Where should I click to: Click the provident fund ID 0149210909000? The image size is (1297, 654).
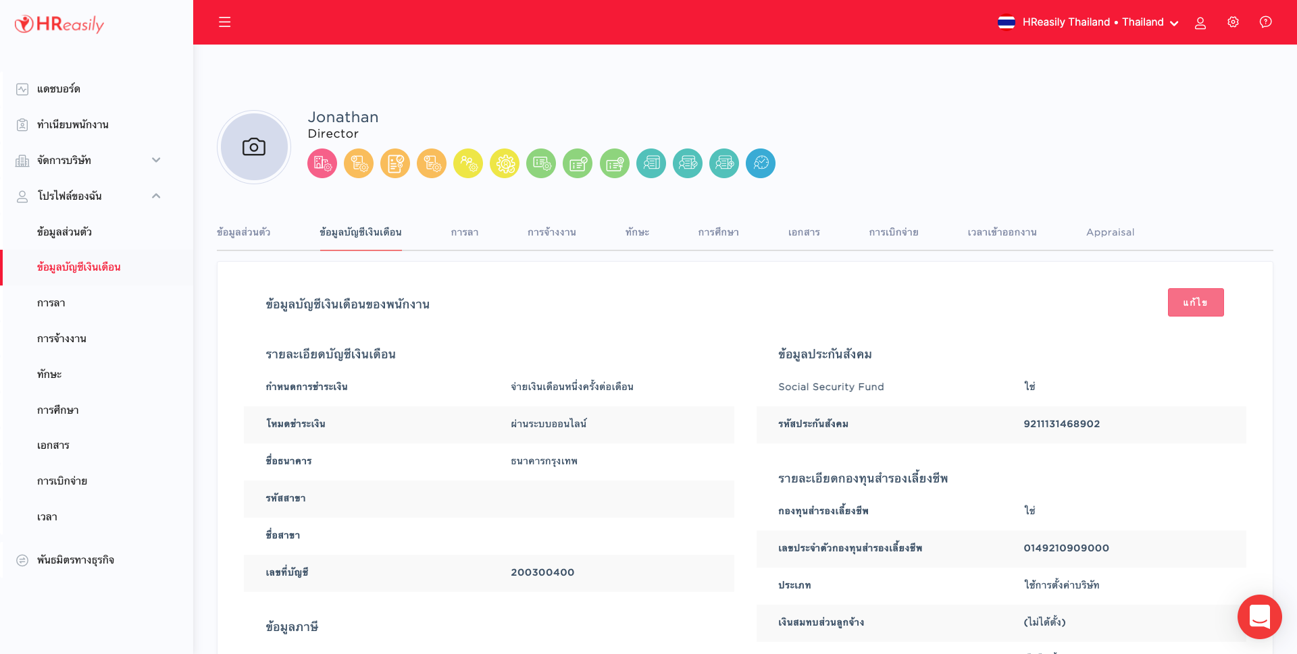[x=1067, y=548]
